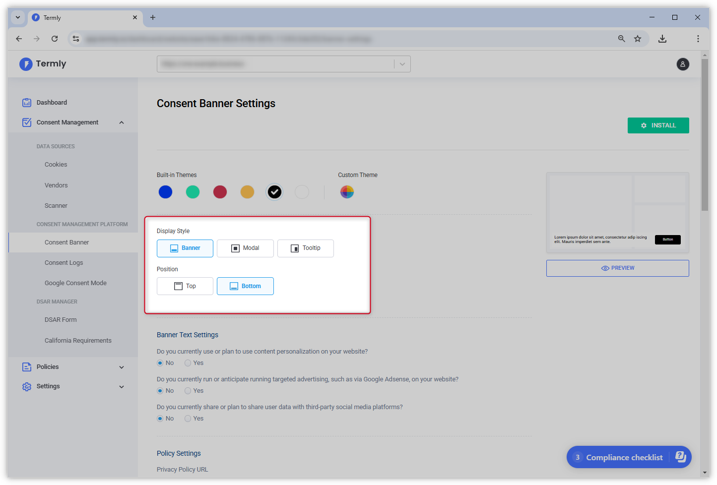Open the DSAR Form link
This screenshot has width=717, height=485.
pos(61,319)
